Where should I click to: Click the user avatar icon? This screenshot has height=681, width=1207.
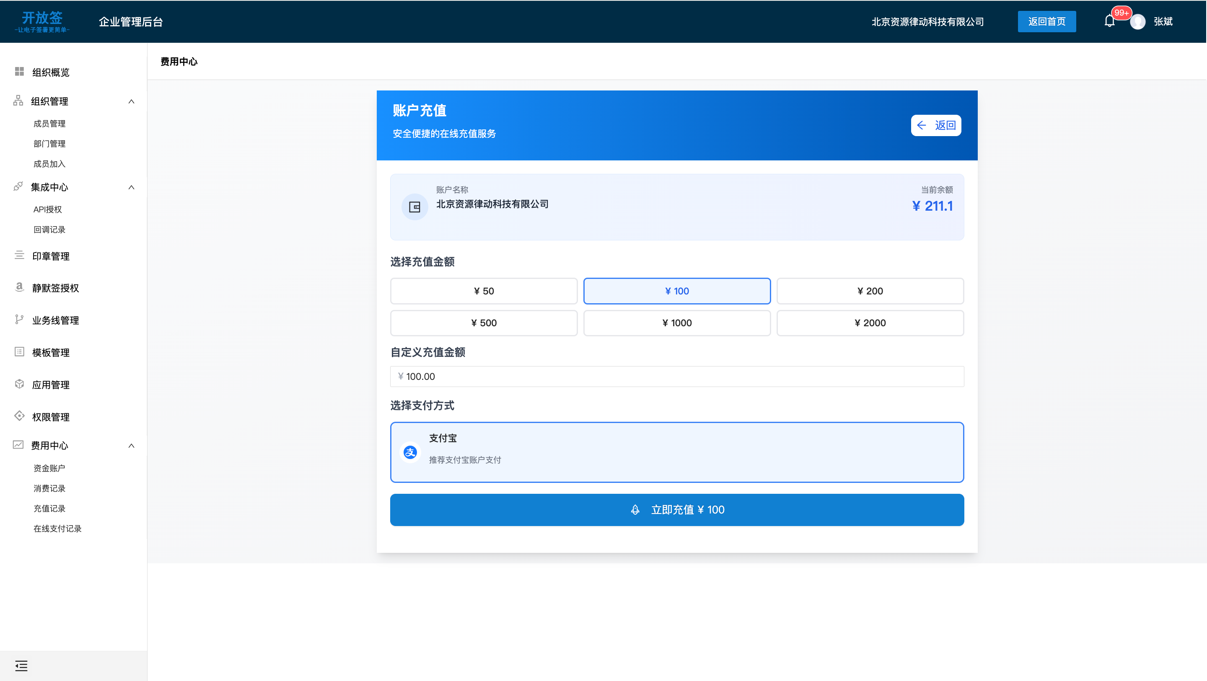point(1138,22)
